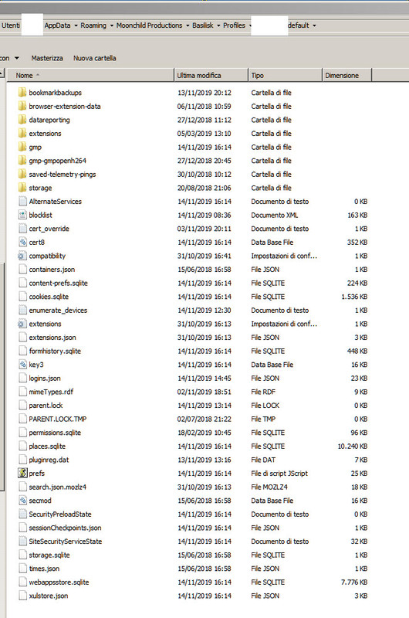Select the storage folder icon
The height and width of the screenshot is (618, 409).
tap(22, 188)
